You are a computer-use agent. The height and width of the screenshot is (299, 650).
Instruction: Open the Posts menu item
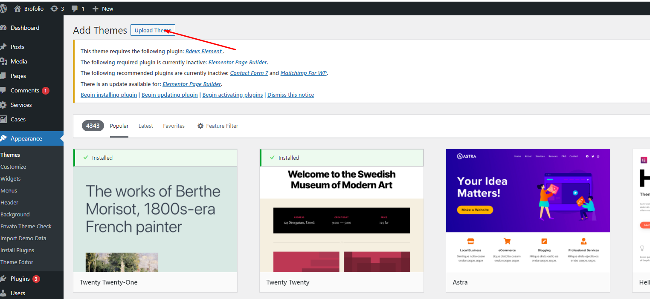point(17,47)
